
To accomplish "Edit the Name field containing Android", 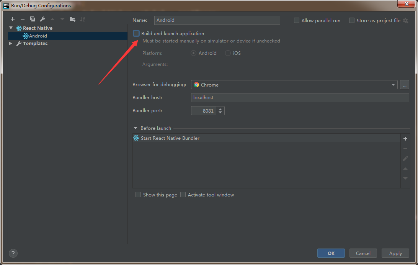I will point(217,20).
